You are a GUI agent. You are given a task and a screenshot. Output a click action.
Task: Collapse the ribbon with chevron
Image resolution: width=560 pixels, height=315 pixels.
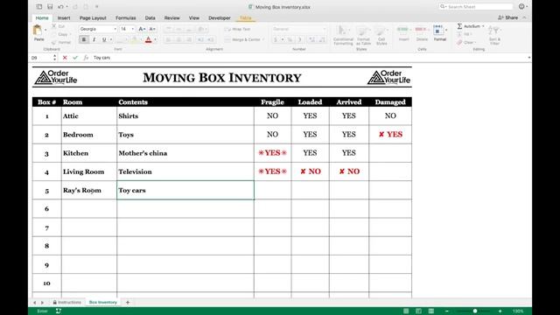pos(524,17)
